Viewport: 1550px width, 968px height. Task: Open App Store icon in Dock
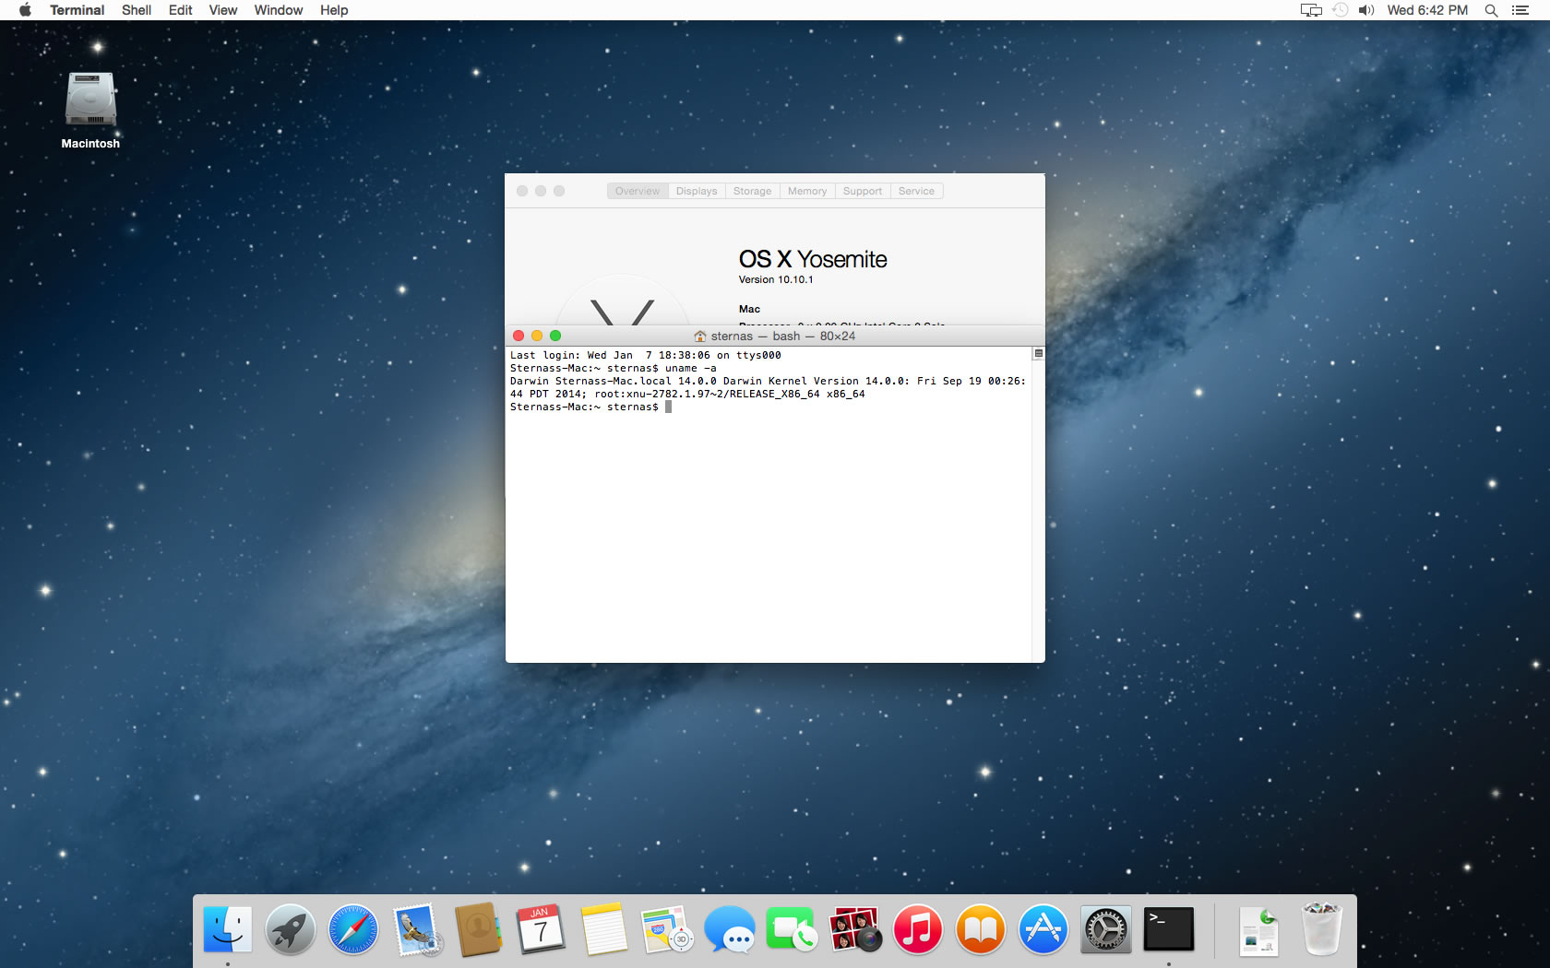[1043, 929]
